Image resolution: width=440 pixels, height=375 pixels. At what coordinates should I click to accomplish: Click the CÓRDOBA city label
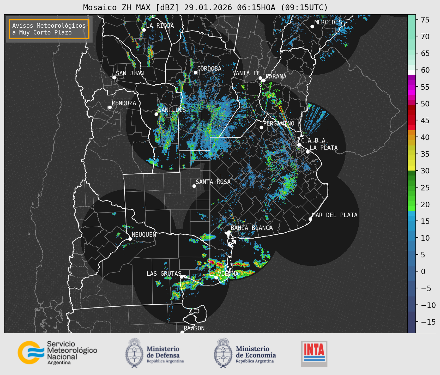pos(209,69)
